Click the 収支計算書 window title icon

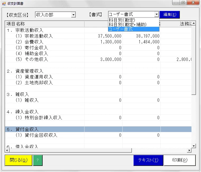point(4,4)
